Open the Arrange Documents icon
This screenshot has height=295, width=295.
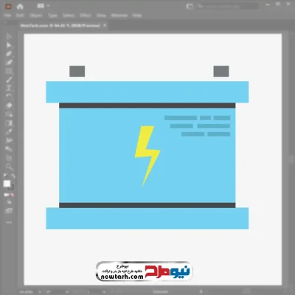point(41,6)
